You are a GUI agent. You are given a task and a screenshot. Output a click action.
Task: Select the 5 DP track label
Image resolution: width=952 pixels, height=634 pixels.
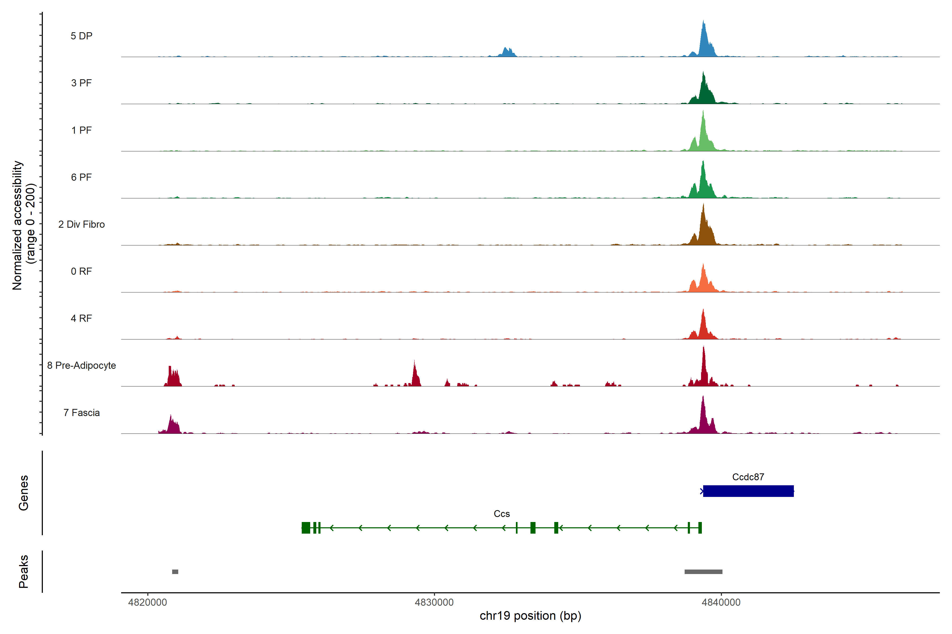(81, 36)
